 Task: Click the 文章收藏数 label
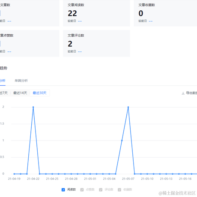click(146, 5)
